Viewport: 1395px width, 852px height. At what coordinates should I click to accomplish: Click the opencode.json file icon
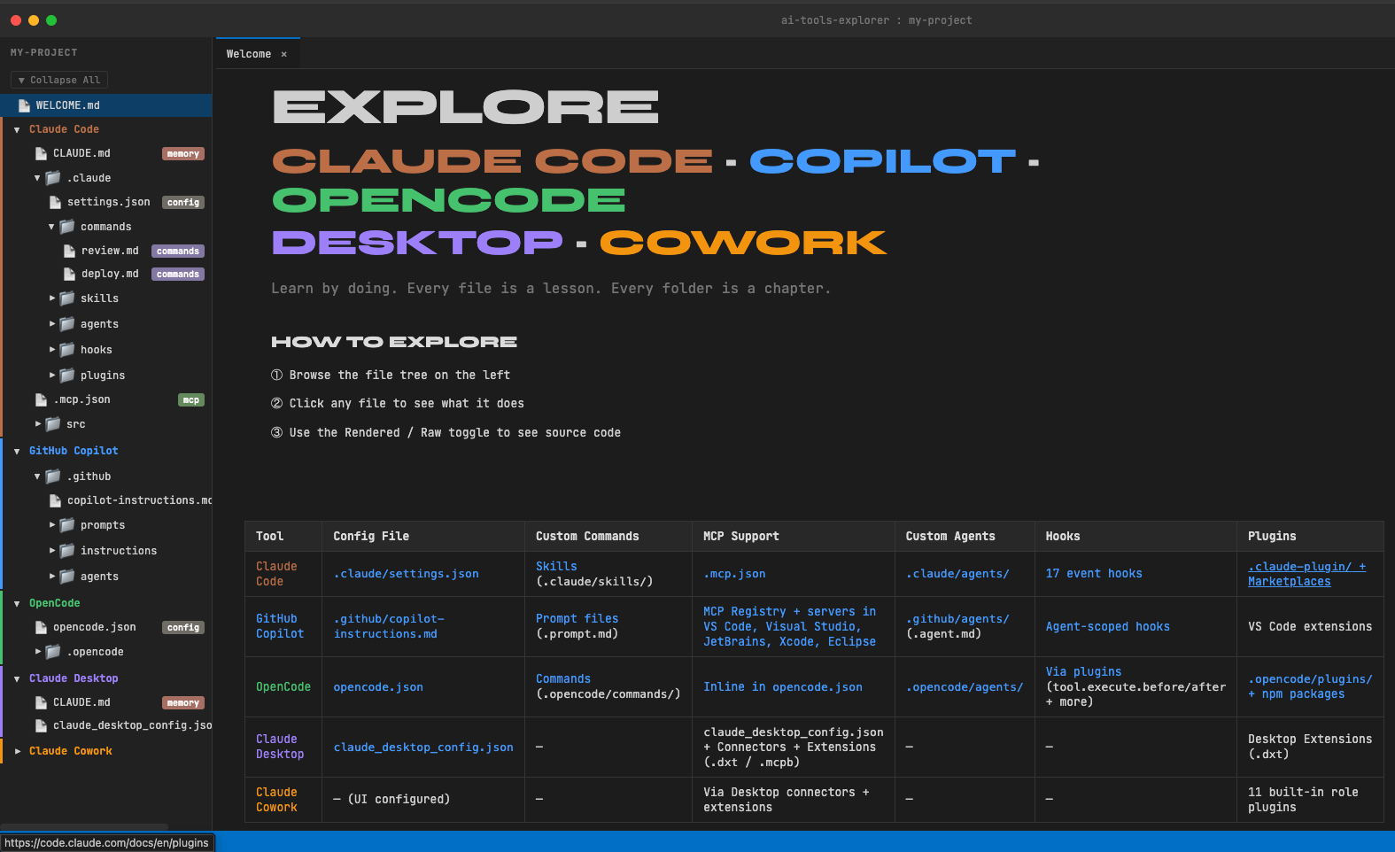(x=41, y=627)
